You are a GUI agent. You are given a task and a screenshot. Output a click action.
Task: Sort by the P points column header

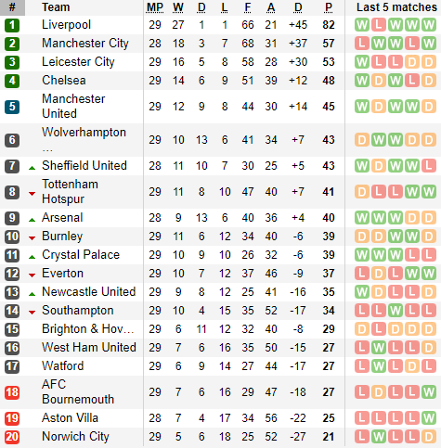point(329,7)
